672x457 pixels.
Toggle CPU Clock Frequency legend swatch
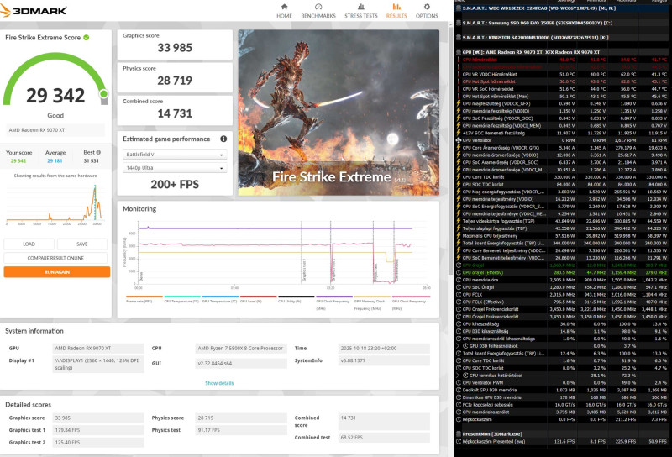[x=334, y=297]
